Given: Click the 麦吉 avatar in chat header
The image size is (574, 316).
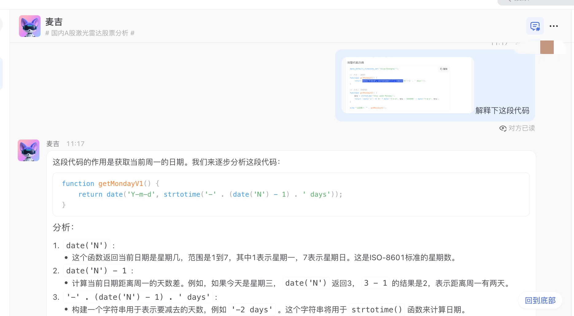Looking at the screenshot, I should [30, 26].
